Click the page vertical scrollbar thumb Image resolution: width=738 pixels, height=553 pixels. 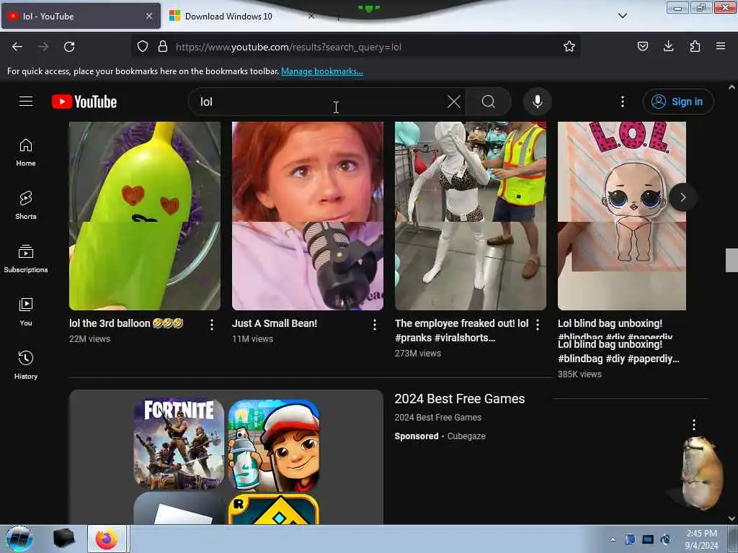point(732,260)
